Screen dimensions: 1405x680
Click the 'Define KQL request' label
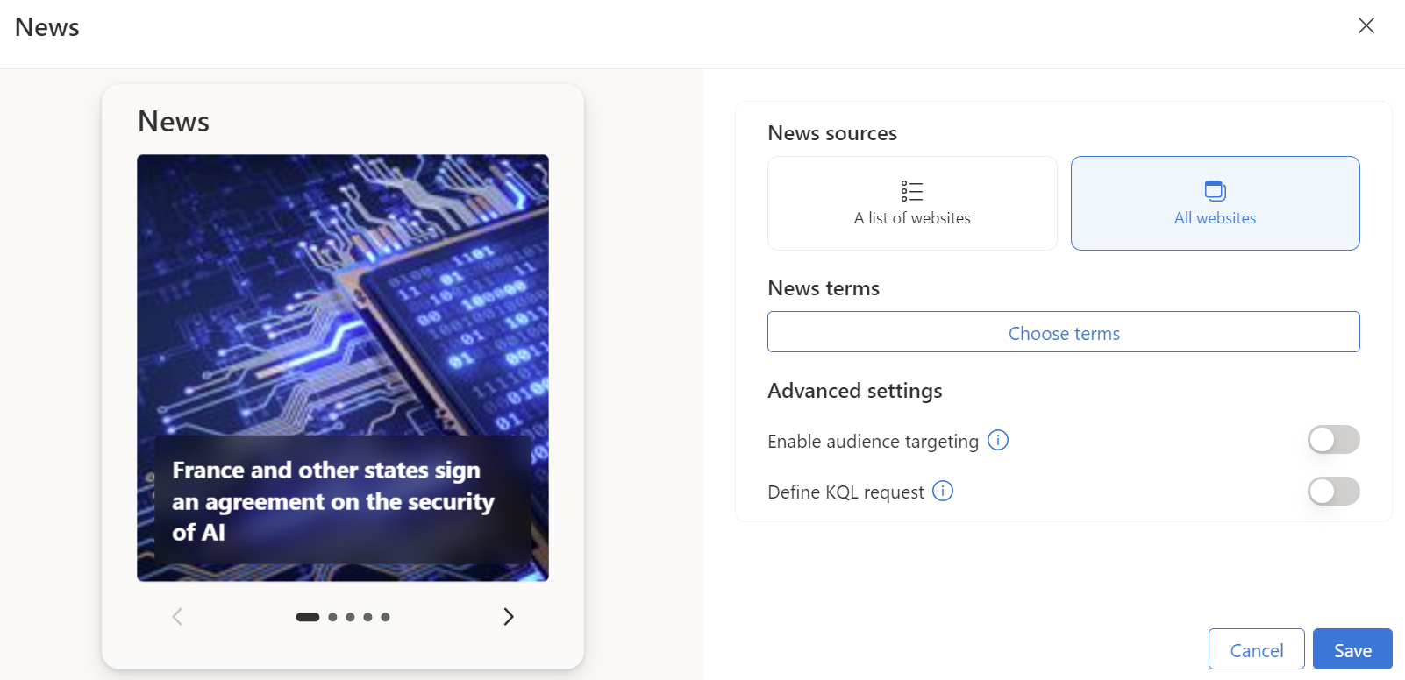[x=845, y=492]
